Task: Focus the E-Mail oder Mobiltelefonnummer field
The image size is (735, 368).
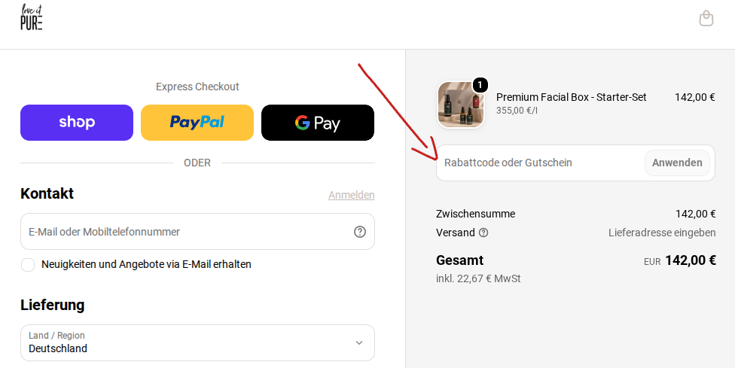Action: [x=197, y=232]
